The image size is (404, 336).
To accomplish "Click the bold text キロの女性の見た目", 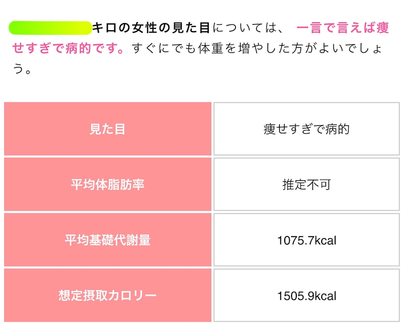I will click(x=151, y=28).
